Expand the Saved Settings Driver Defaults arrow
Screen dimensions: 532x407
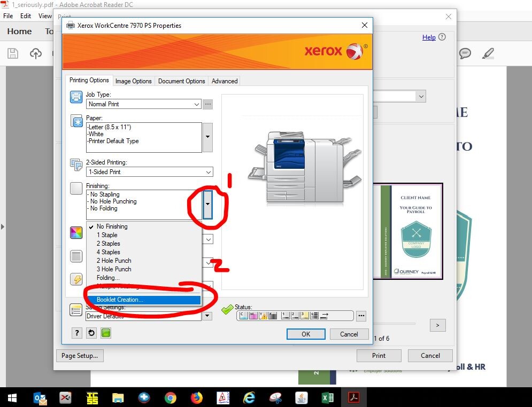(207, 316)
